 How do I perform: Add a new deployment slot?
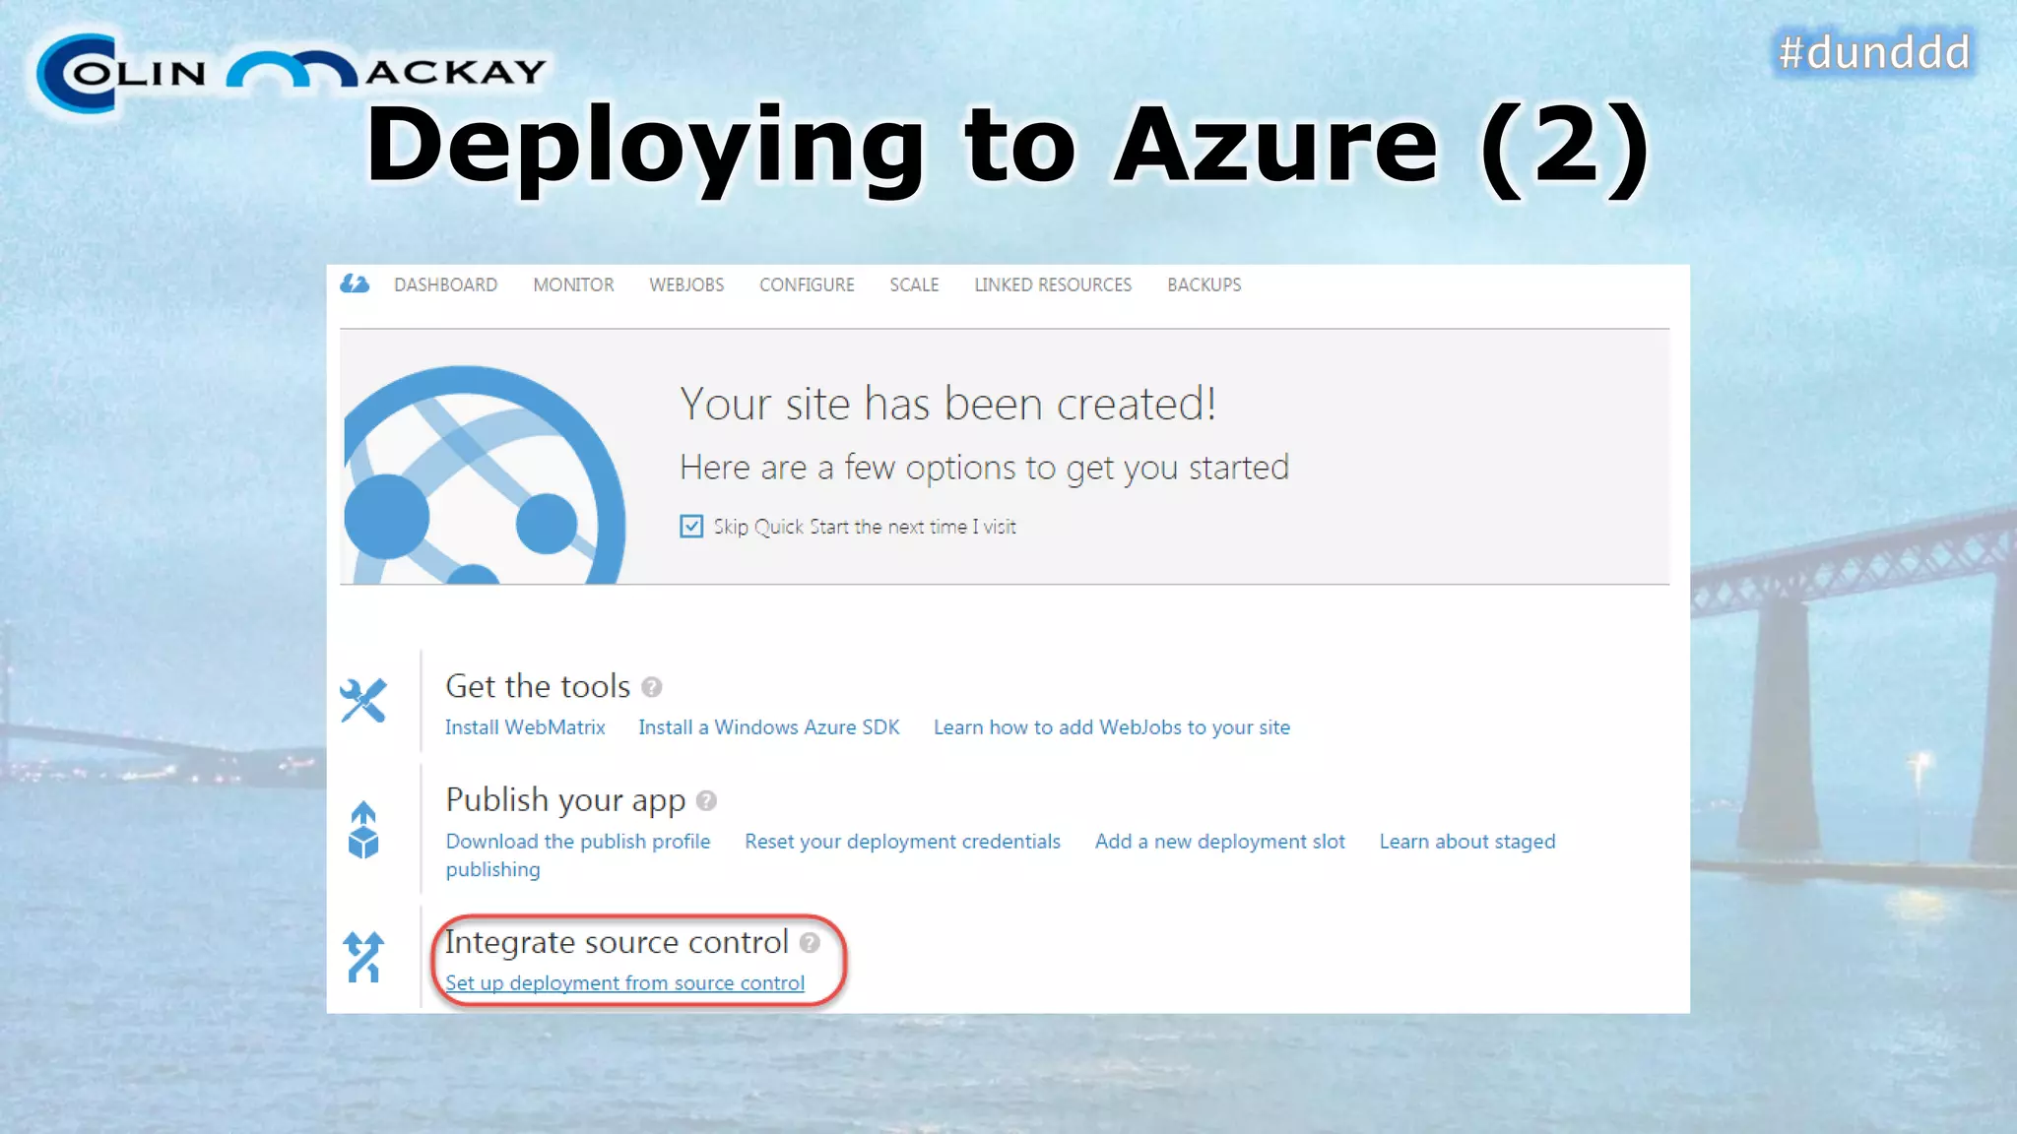pyautogui.click(x=1219, y=842)
